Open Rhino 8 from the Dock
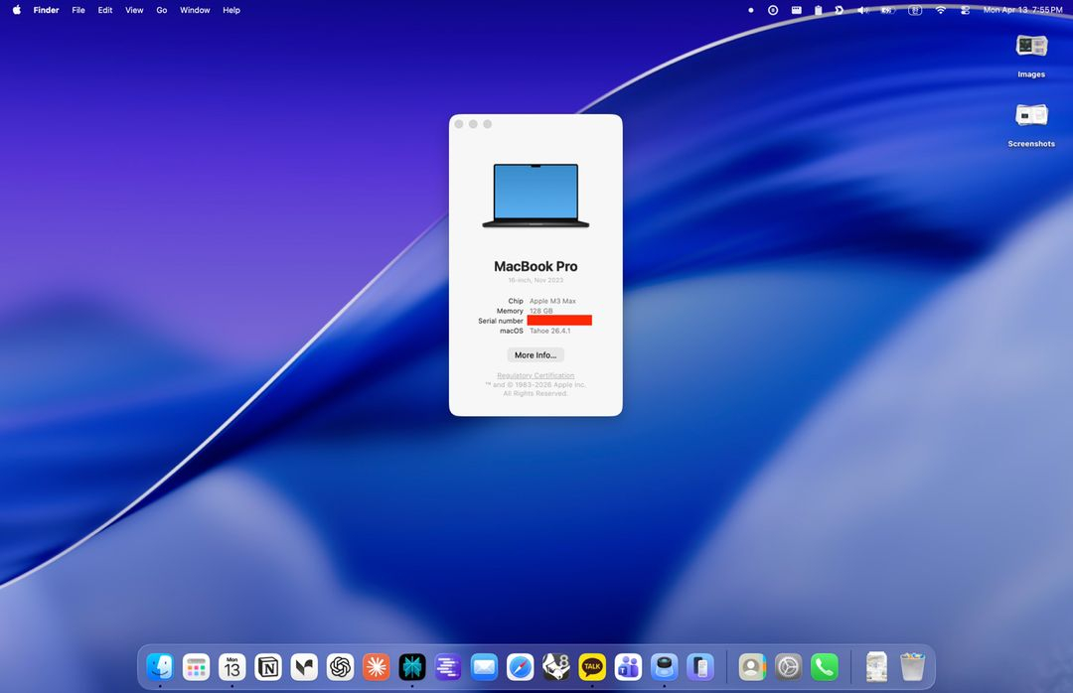 (555, 666)
